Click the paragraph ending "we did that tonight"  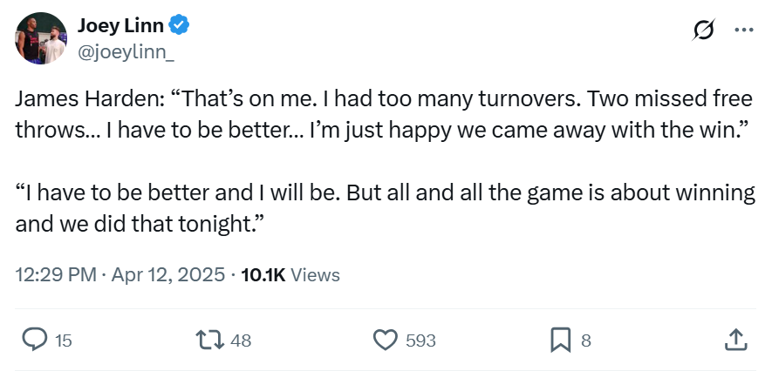click(x=384, y=208)
